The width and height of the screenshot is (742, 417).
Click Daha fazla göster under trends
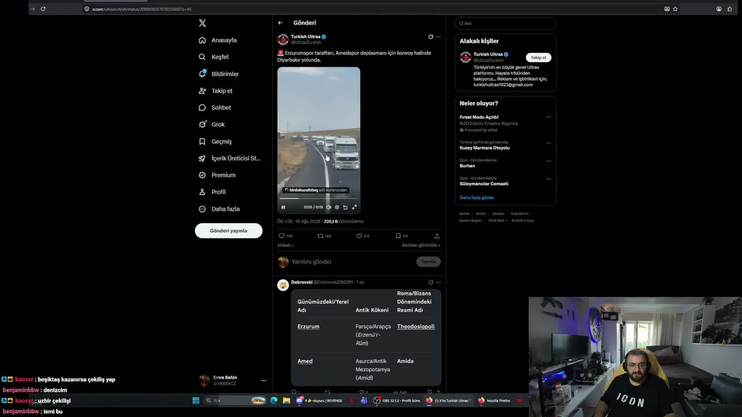477,198
